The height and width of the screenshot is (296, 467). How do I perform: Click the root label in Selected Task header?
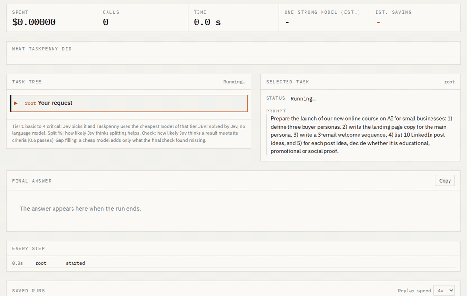(449, 82)
